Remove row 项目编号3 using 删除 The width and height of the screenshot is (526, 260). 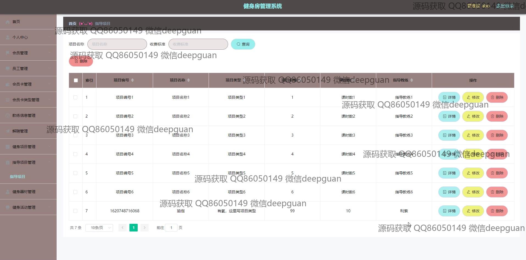(497, 135)
